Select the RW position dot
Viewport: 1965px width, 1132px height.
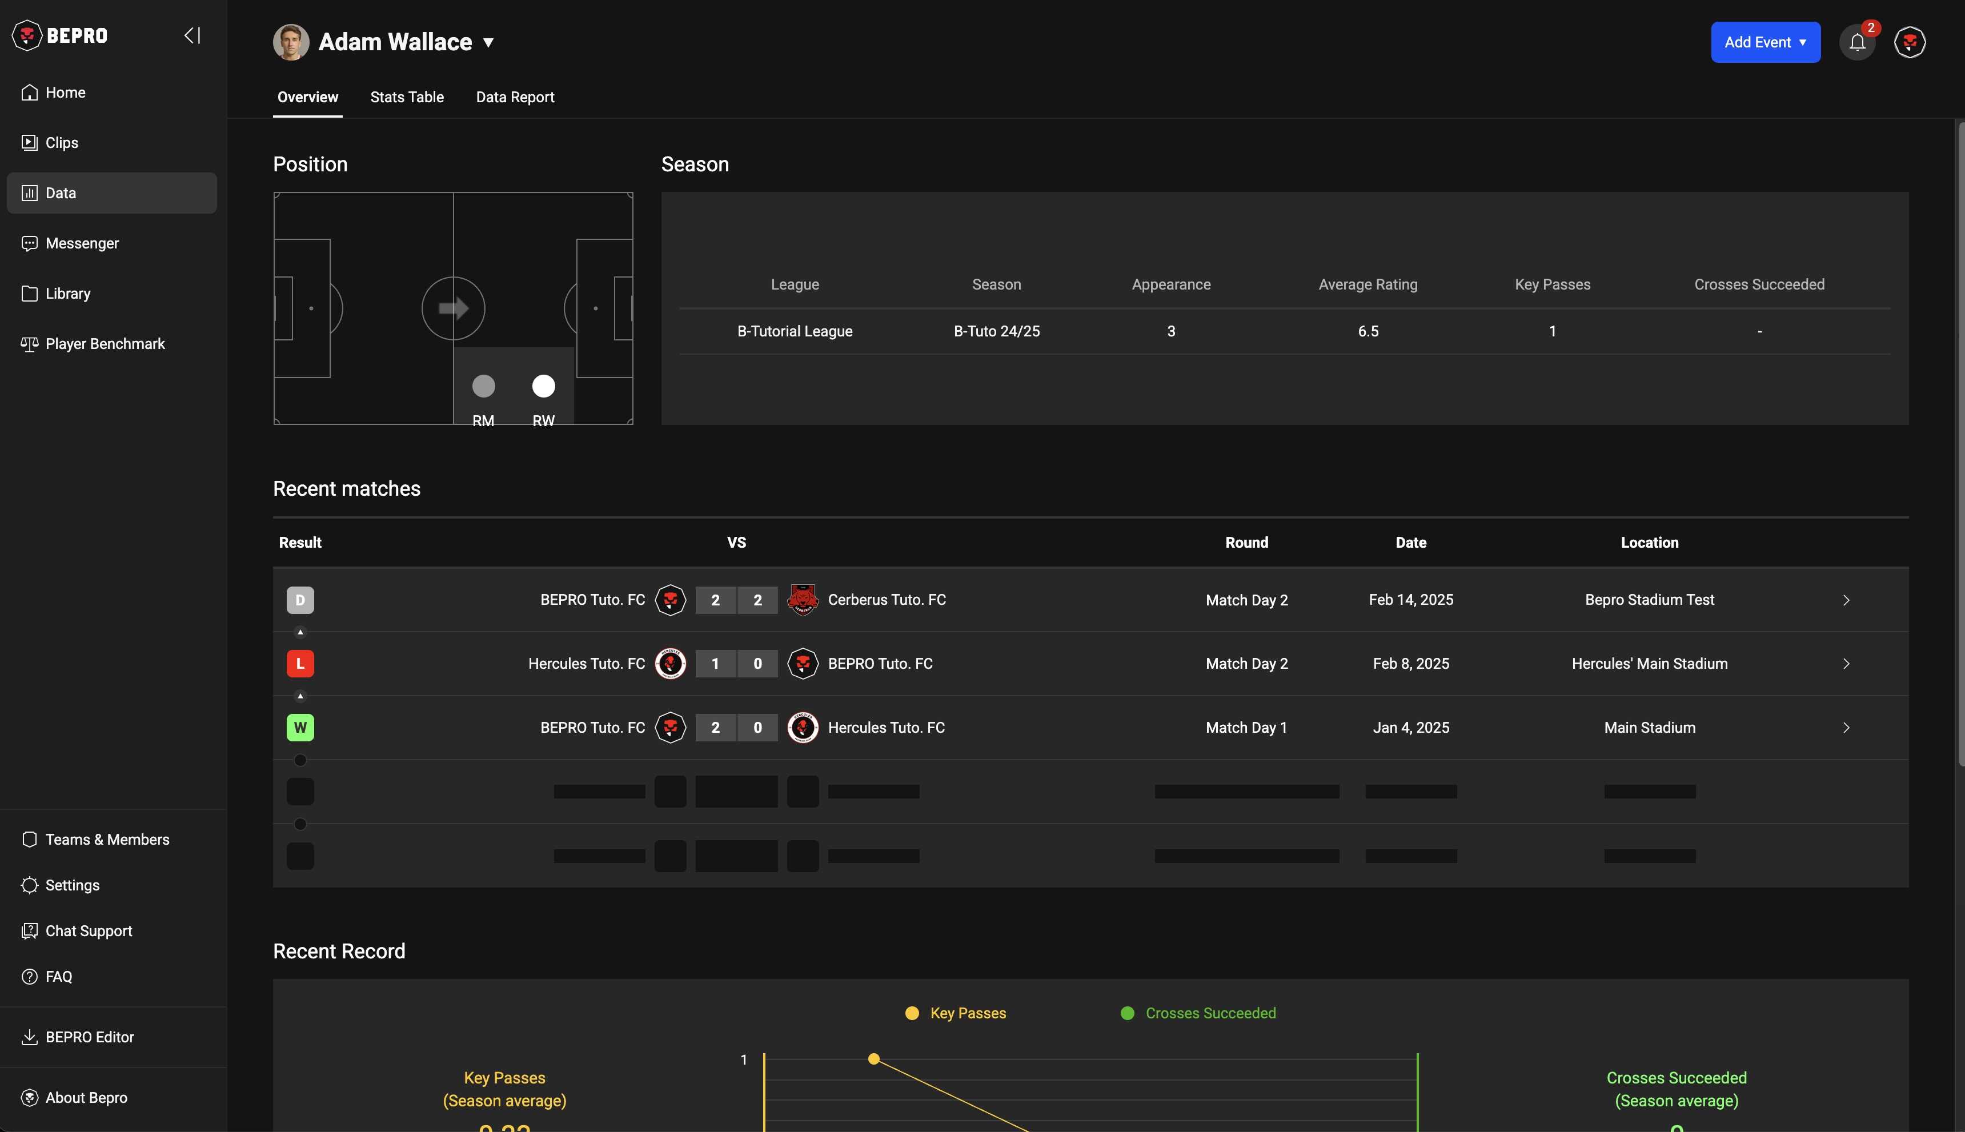[543, 387]
